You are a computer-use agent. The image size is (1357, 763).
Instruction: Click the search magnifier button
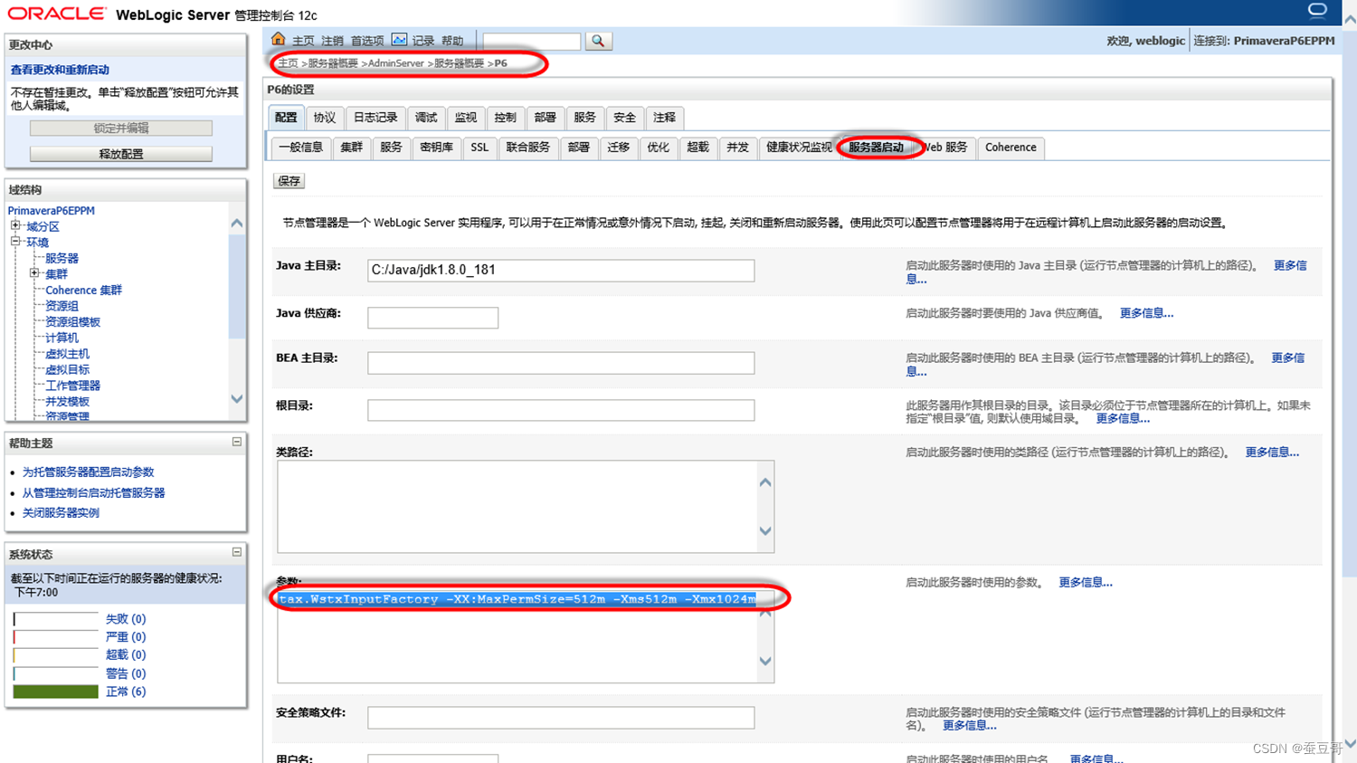tap(598, 41)
